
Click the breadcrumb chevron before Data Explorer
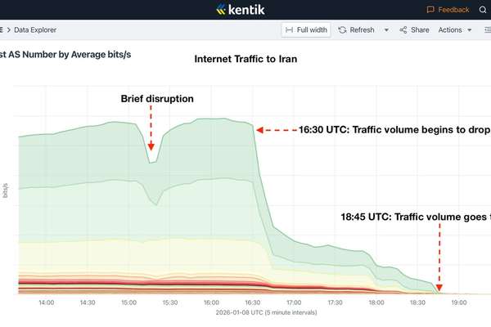9,29
